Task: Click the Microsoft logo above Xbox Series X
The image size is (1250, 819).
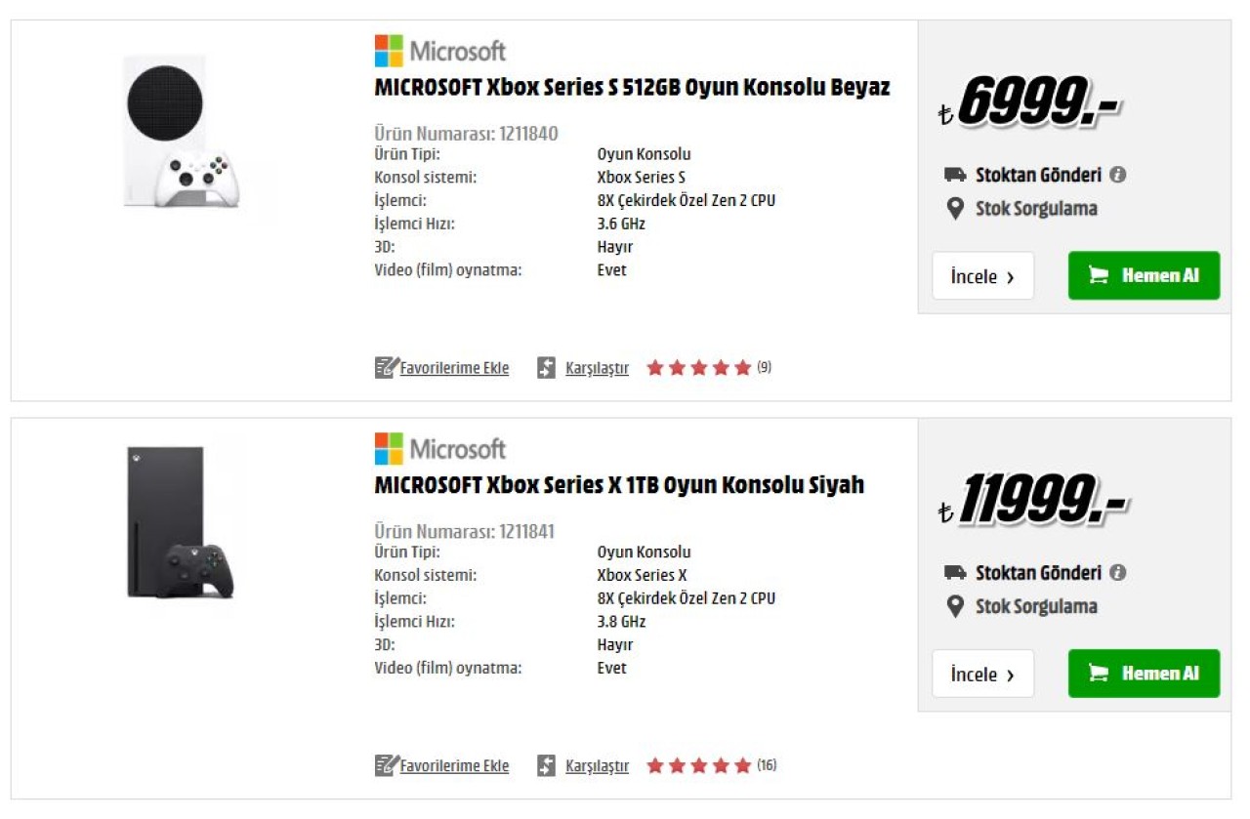Action: point(439,448)
